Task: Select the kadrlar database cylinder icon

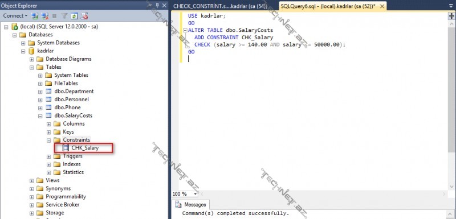Action: [x=31, y=51]
